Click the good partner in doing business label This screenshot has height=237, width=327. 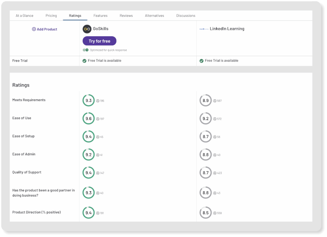pyautogui.click(x=44, y=193)
